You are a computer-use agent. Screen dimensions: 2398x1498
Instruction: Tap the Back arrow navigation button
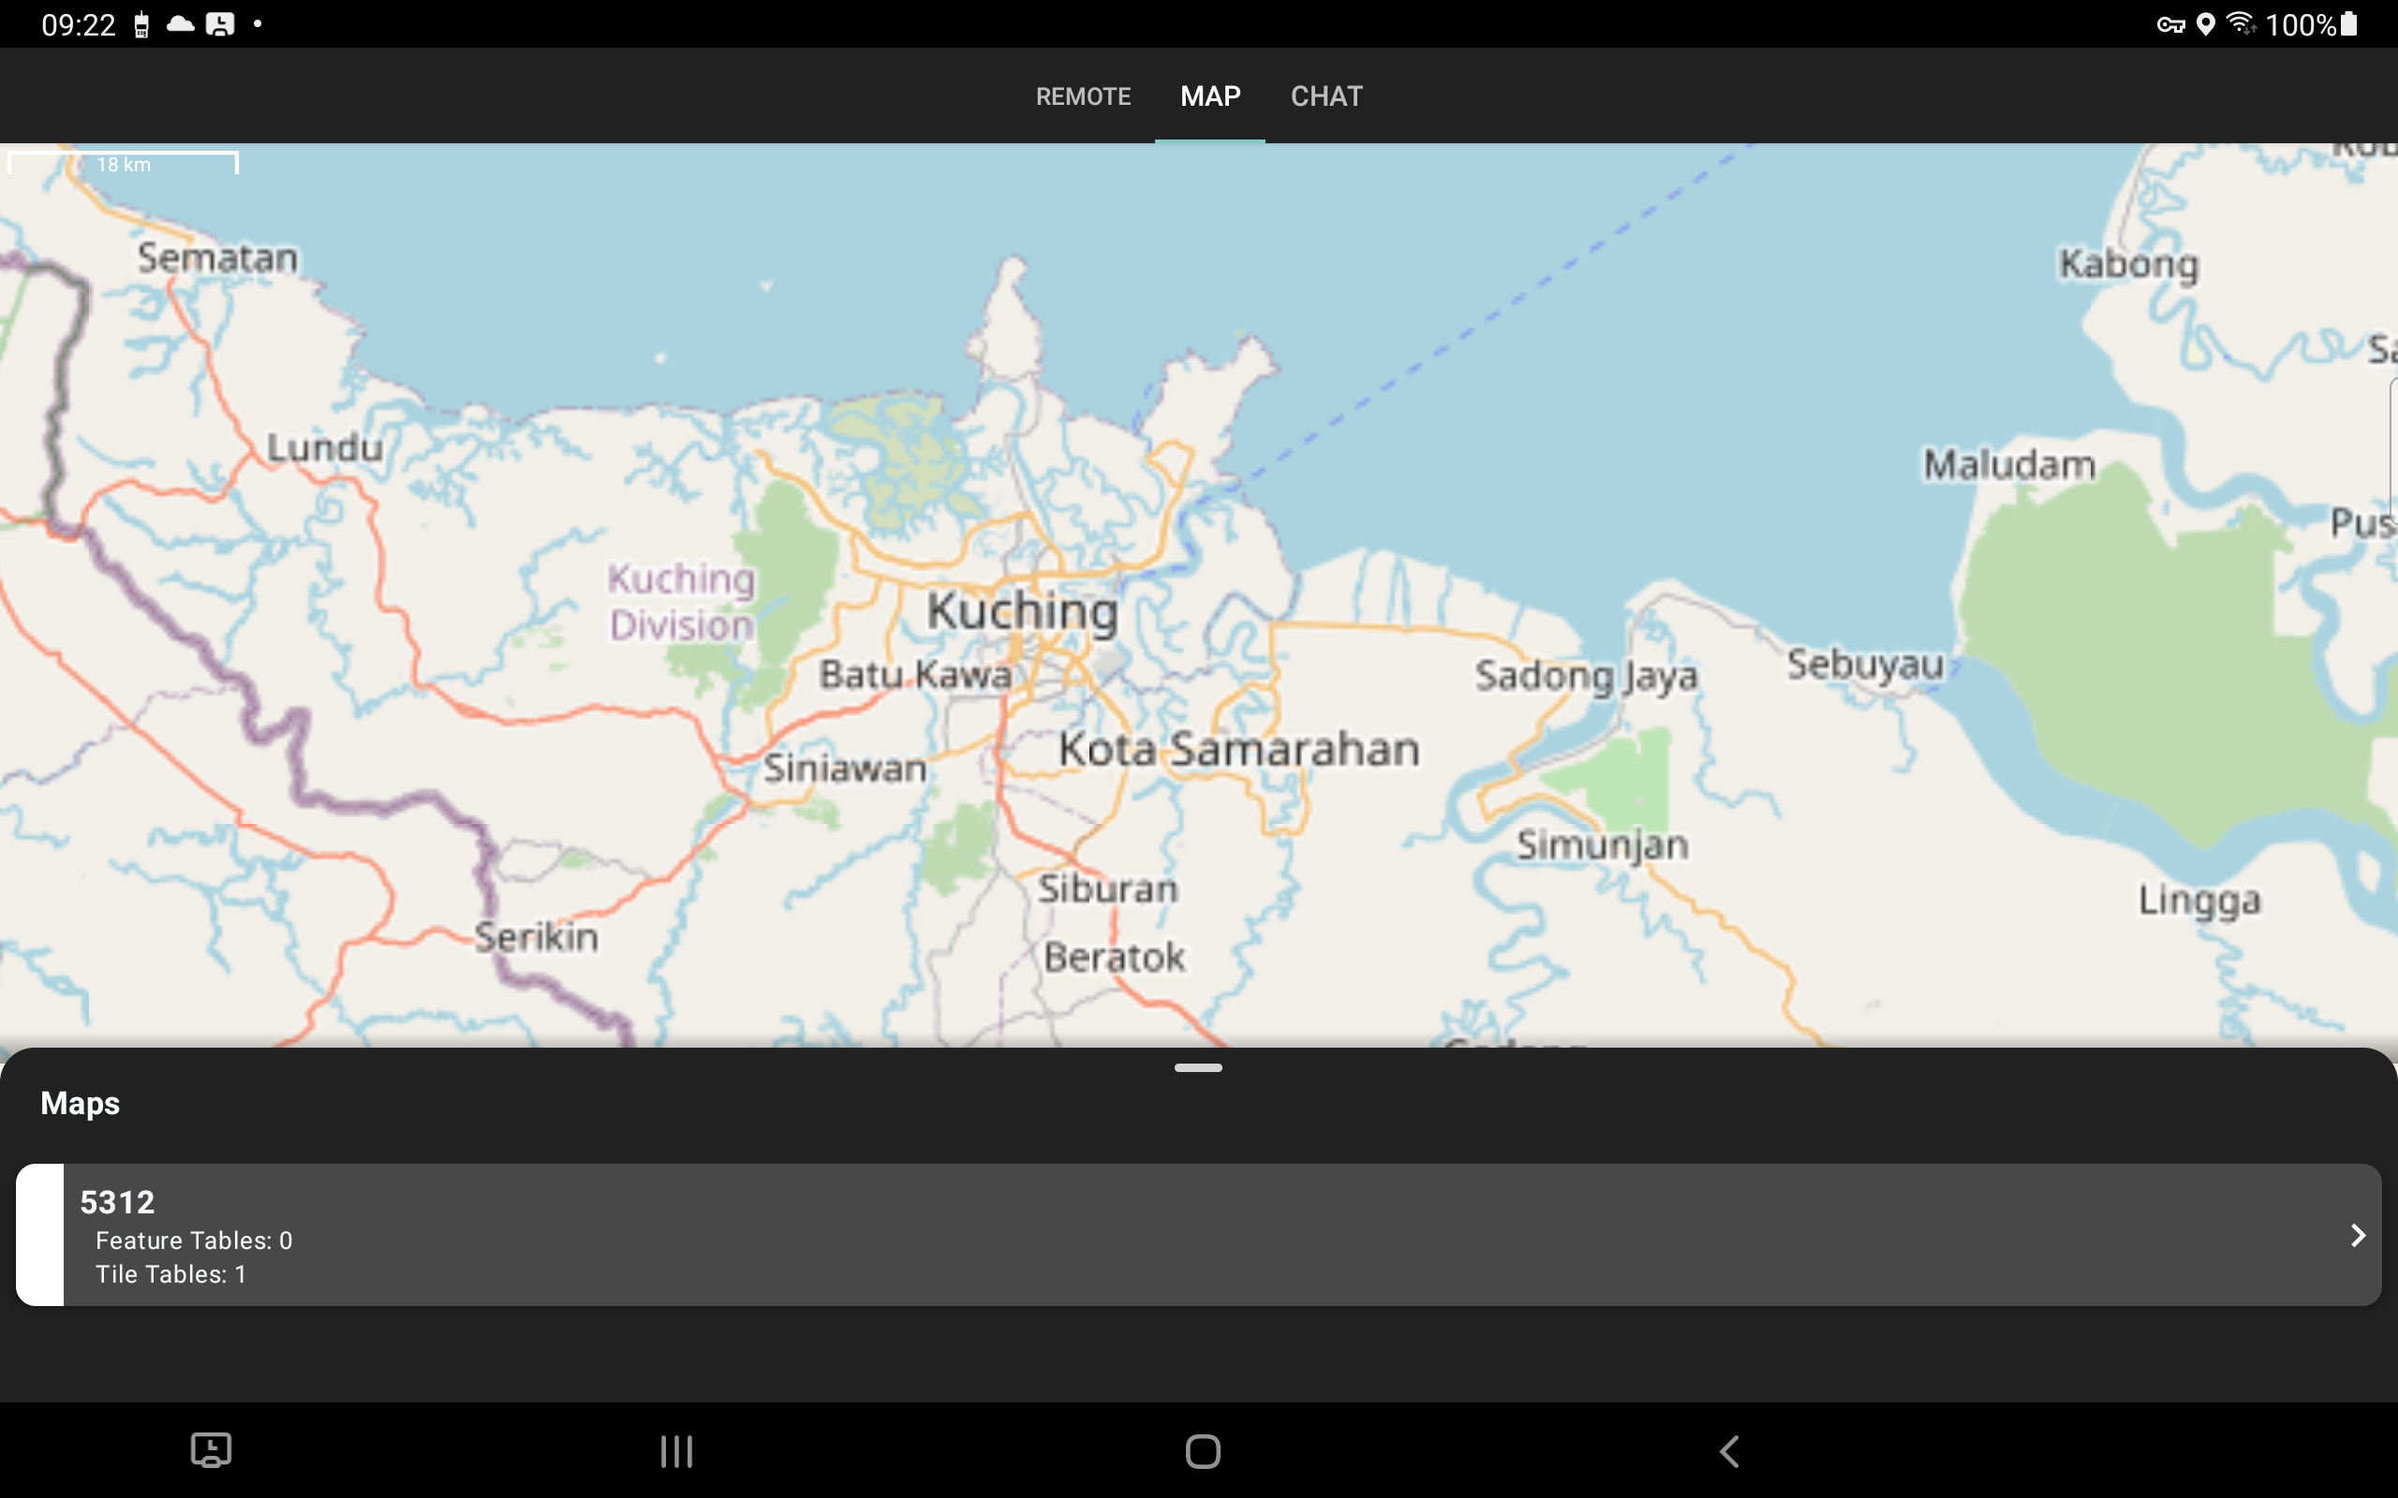(x=1730, y=1450)
